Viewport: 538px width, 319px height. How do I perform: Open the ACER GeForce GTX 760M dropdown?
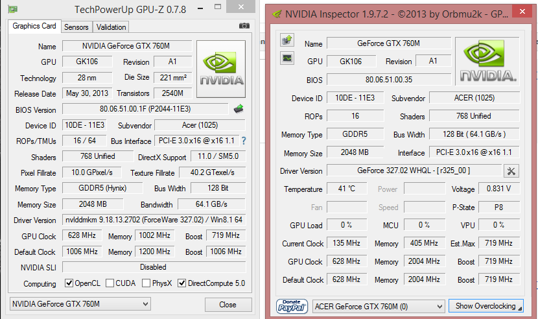pos(379,306)
